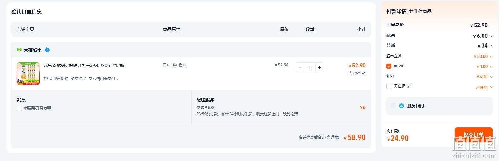Open the 天猫超市 store link
Image resolution: width=499 pixels, height=161 pixels.
[x=33, y=50]
